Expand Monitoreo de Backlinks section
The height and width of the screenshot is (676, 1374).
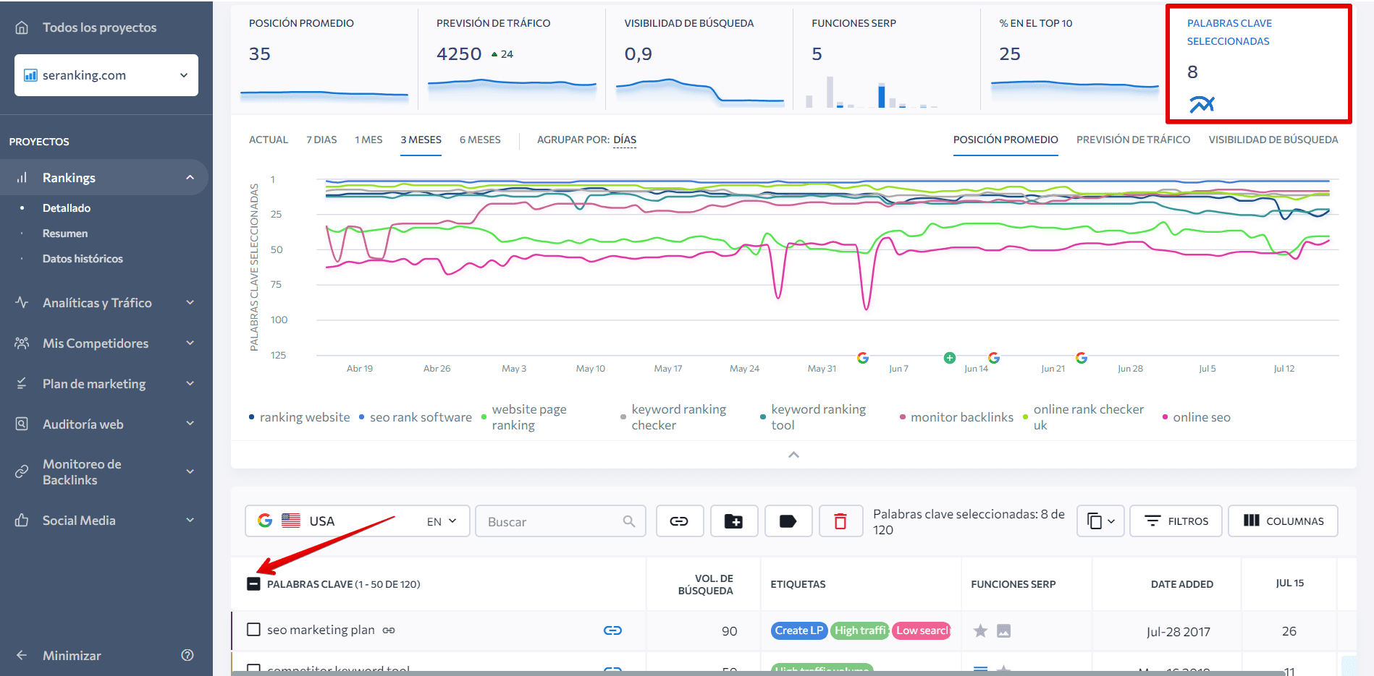point(190,472)
